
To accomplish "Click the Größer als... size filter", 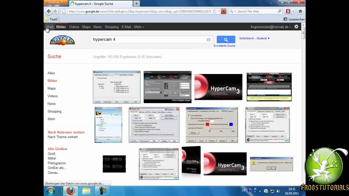I will coord(57,168).
